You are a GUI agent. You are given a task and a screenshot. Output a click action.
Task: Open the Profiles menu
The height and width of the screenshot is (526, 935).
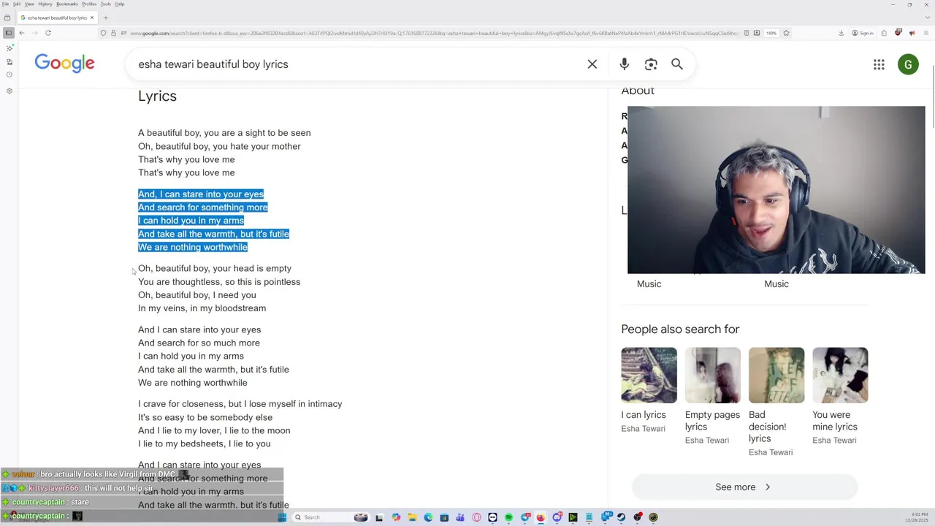tap(89, 4)
